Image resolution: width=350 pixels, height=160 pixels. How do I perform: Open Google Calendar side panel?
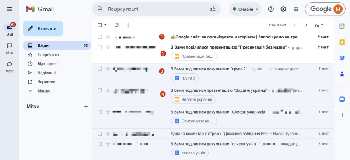(x=342, y=26)
